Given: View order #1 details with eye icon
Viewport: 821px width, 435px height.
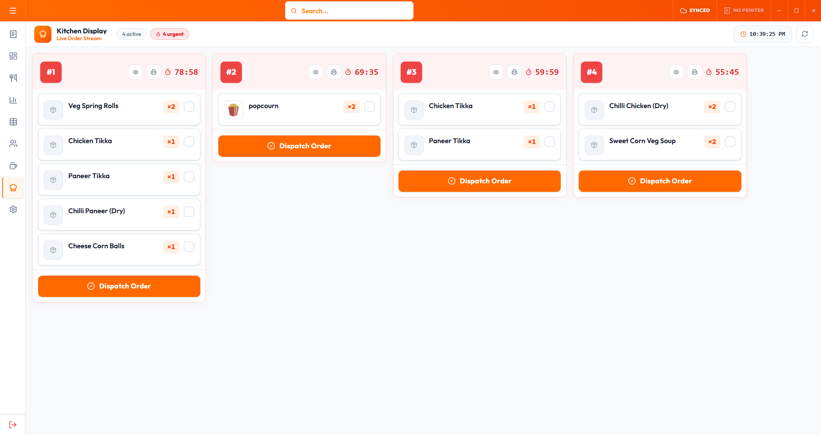Looking at the screenshot, I should pyautogui.click(x=136, y=72).
